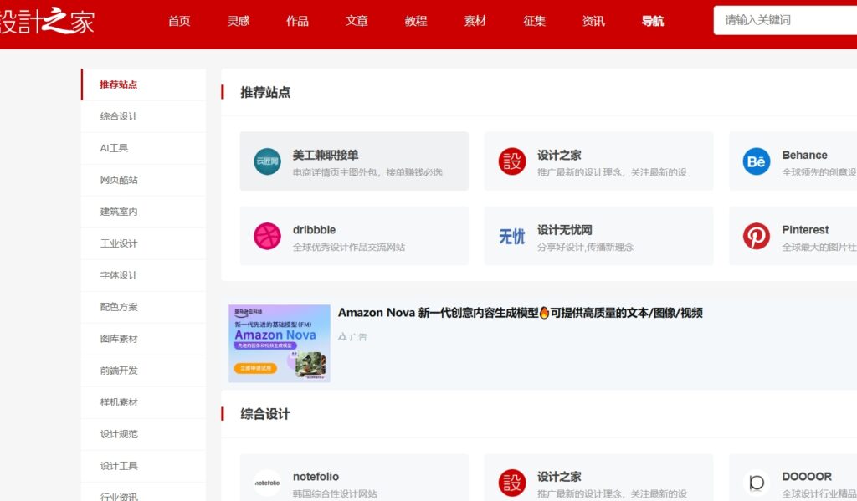Click the 设计之家 site logo in header
The width and height of the screenshot is (857, 501).
coord(47,21)
